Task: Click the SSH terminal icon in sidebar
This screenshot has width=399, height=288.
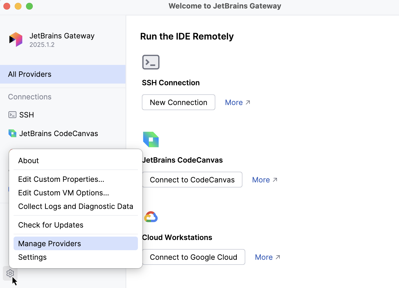Action: [x=12, y=115]
